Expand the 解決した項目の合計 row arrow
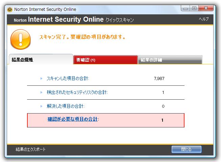The height and width of the screenshot is (162, 221). coord(41,106)
